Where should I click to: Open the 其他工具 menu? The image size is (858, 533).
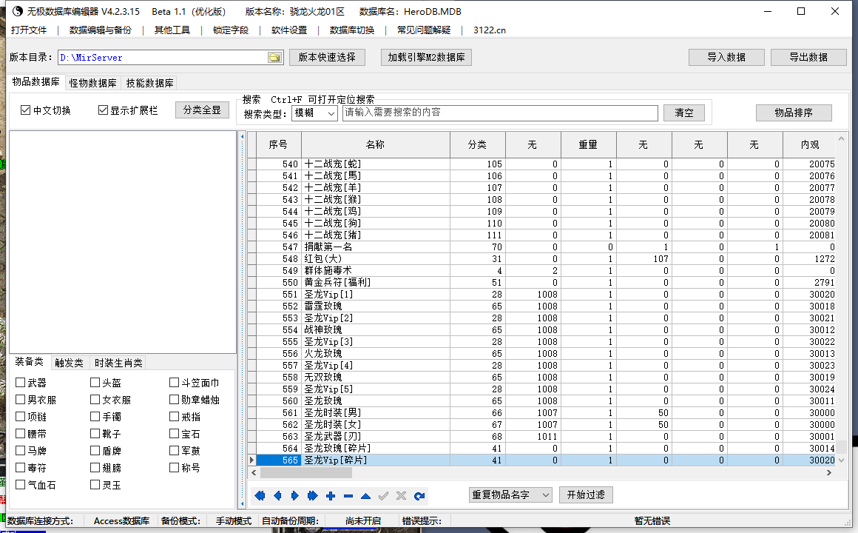(x=172, y=30)
